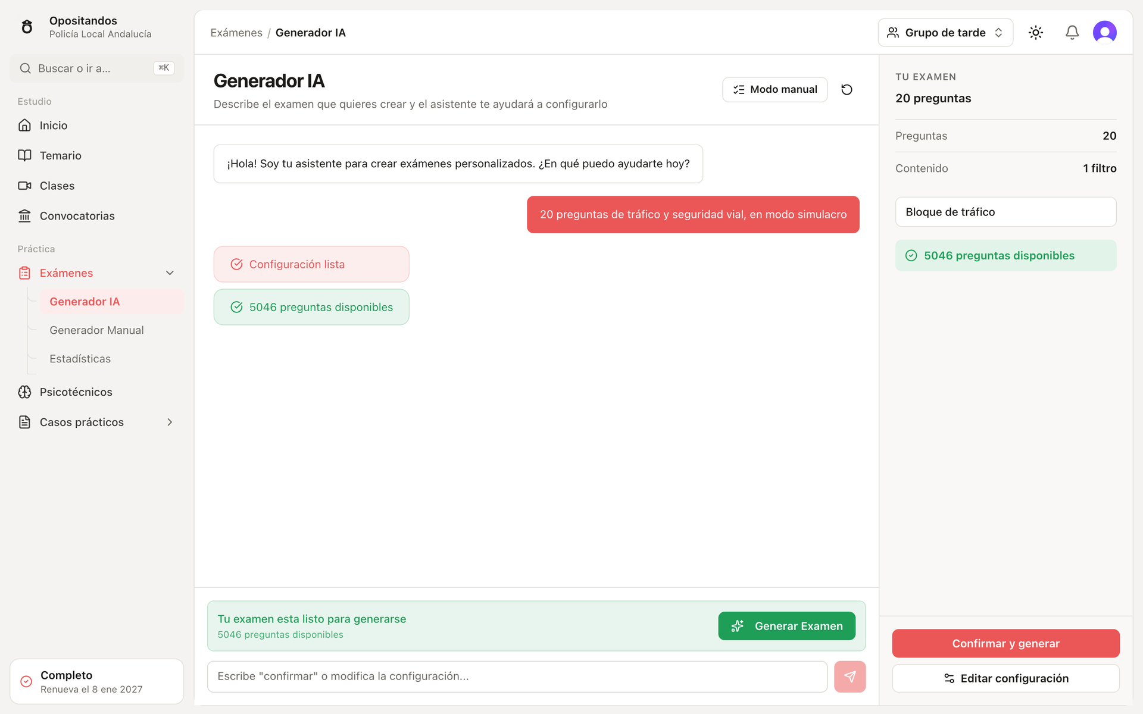Select Generador Manual submenu item
1143x714 pixels.
coord(112,330)
